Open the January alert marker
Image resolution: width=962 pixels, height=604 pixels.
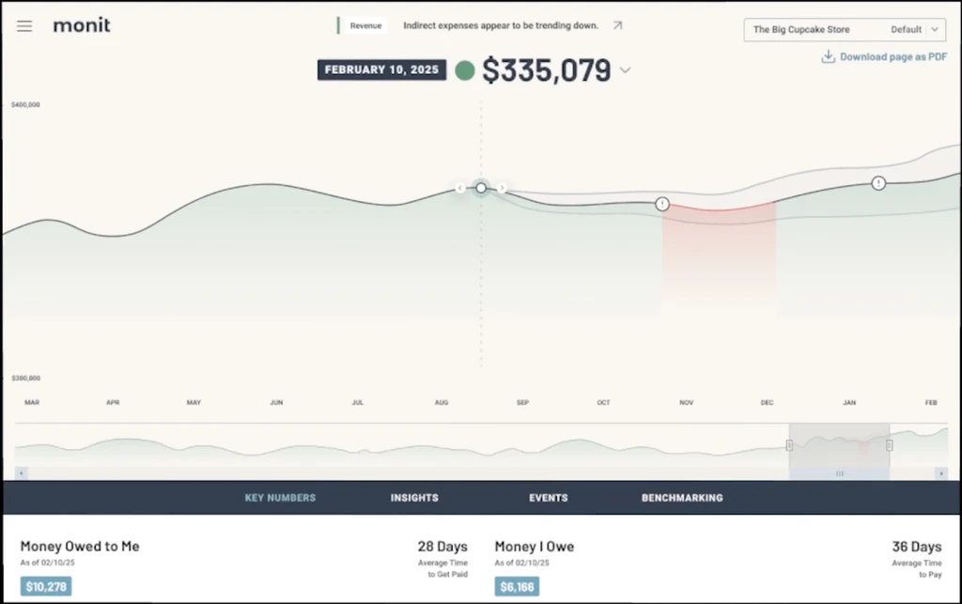(x=878, y=183)
